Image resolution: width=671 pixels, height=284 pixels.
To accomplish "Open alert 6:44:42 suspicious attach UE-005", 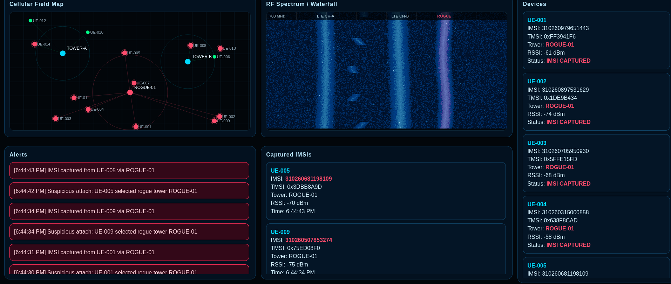I will point(129,191).
